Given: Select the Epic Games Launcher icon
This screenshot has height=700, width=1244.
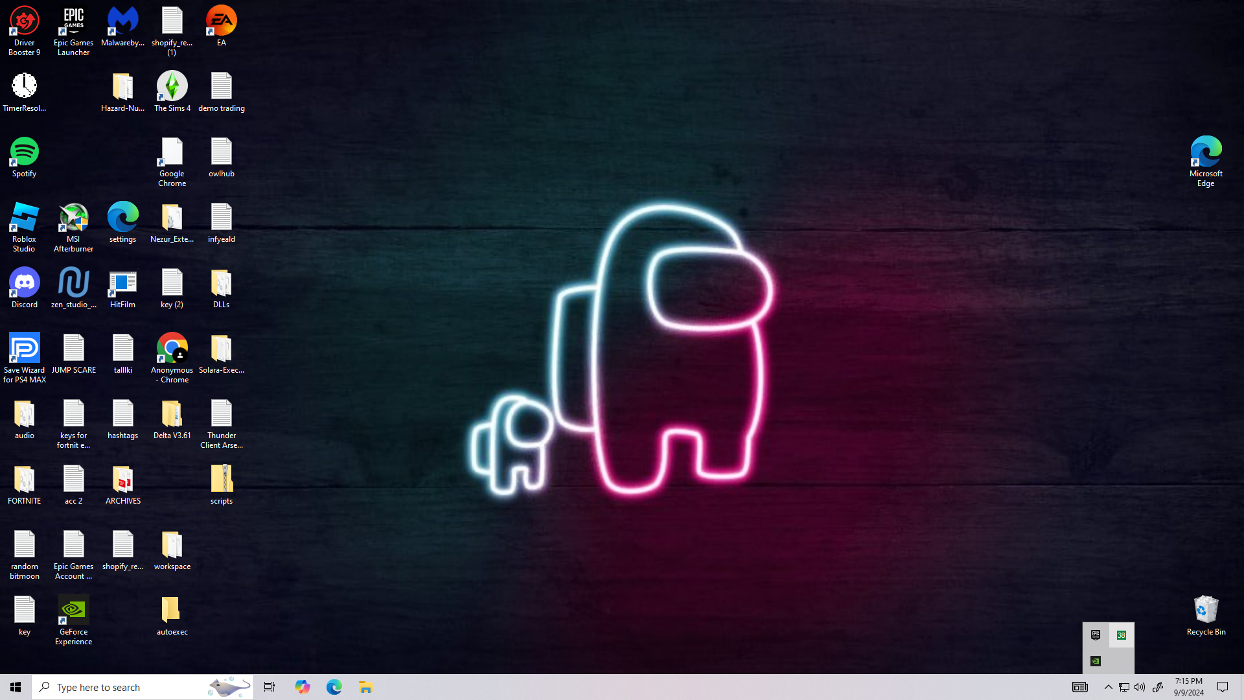Looking at the screenshot, I should 73,29.
